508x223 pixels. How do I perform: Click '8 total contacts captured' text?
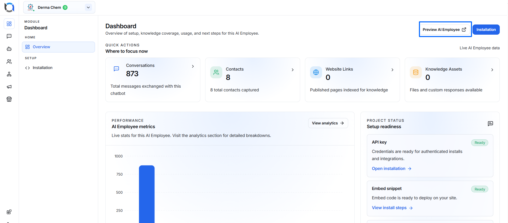[235, 90]
